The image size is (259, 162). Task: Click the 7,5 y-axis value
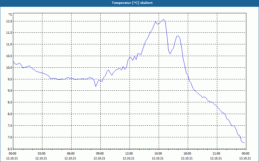tap(10, 126)
